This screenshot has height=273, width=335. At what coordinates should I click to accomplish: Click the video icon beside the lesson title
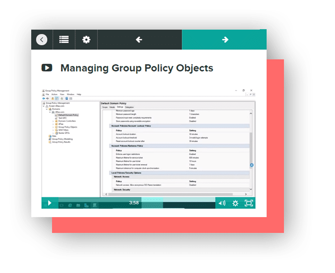click(47, 68)
